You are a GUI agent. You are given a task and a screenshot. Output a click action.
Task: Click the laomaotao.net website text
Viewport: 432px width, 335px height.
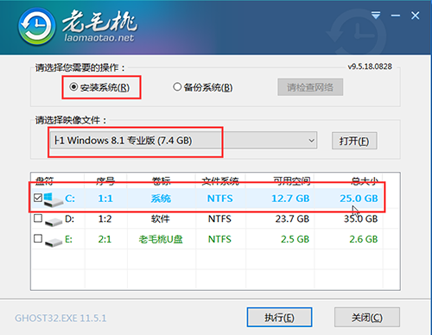pos(99,38)
